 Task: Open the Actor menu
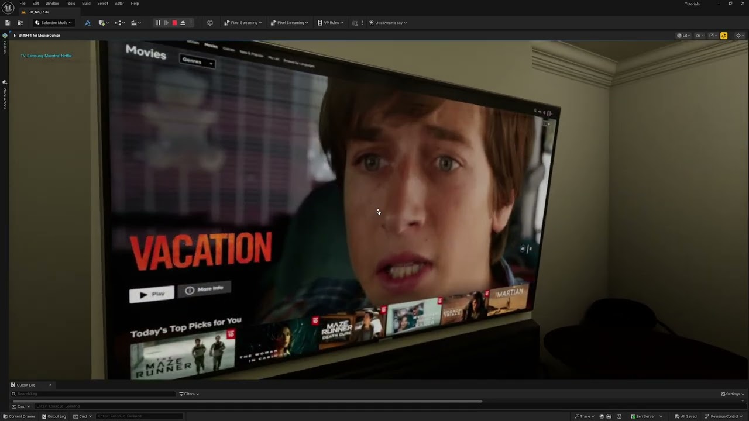[119, 4]
